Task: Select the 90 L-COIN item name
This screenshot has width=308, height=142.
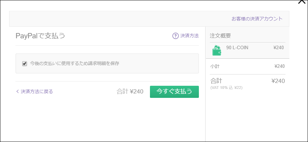Action: 237,48
